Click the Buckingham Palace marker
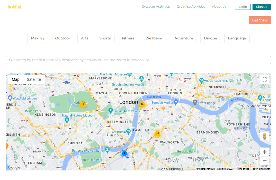Image resolution: width=276 pixels, height=180 pixels. coord(110,110)
